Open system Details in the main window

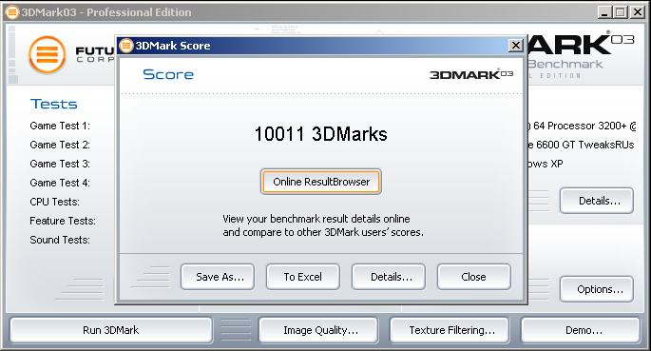click(597, 201)
